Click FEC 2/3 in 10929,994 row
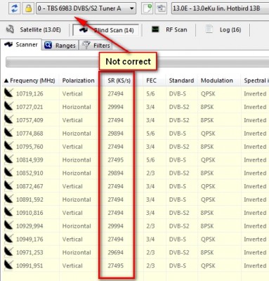This screenshot has width=269, height=281. [150, 226]
